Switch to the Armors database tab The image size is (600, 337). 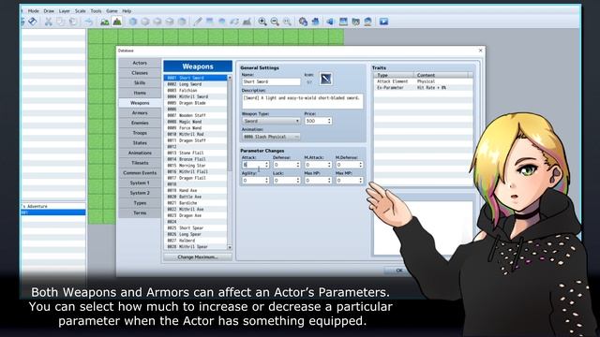[140, 112]
